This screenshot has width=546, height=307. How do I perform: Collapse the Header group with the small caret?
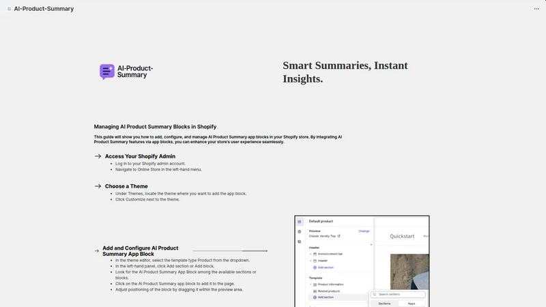[x=371, y=245]
